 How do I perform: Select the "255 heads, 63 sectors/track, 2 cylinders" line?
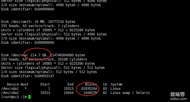[x=40, y=26]
